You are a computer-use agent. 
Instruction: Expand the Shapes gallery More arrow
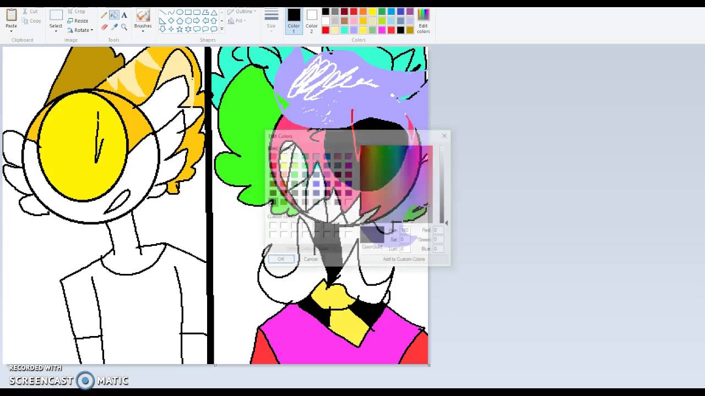[222, 29]
